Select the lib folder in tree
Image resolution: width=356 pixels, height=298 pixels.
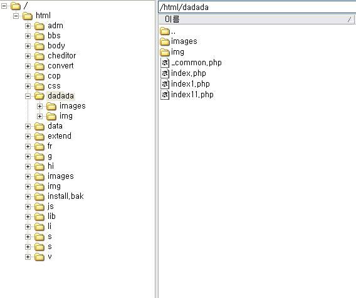click(51, 216)
